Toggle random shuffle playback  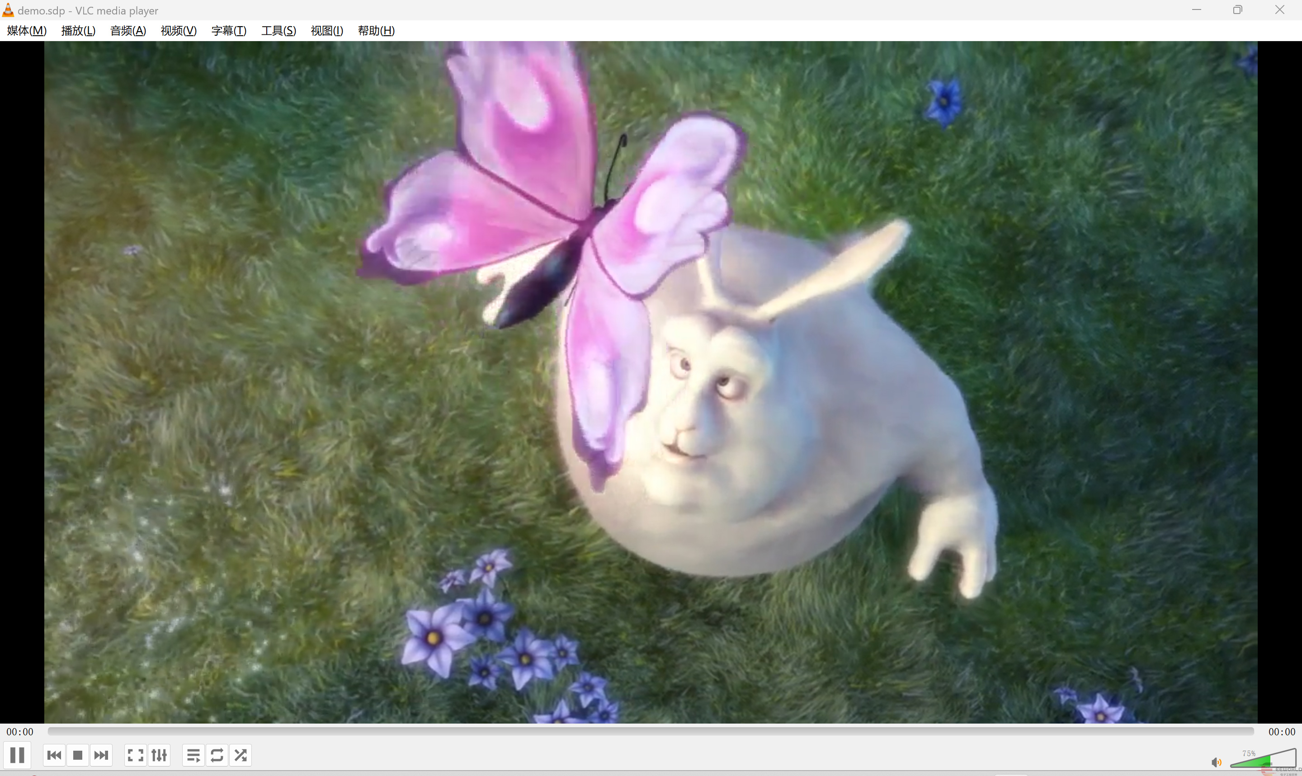(x=241, y=755)
